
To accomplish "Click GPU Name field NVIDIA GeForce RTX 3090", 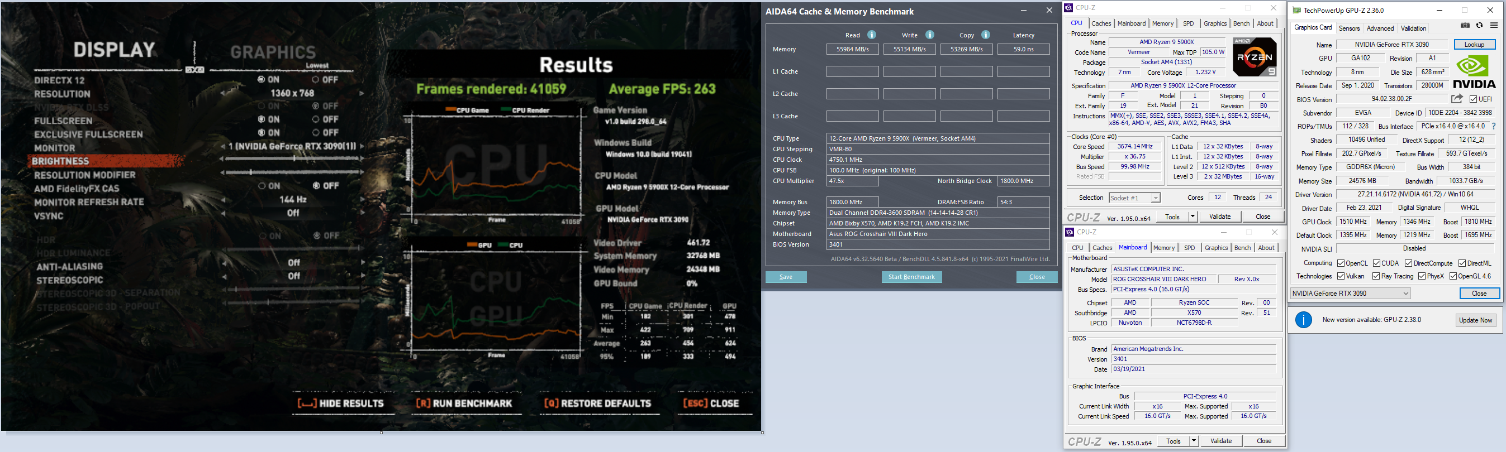I will click(1391, 45).
